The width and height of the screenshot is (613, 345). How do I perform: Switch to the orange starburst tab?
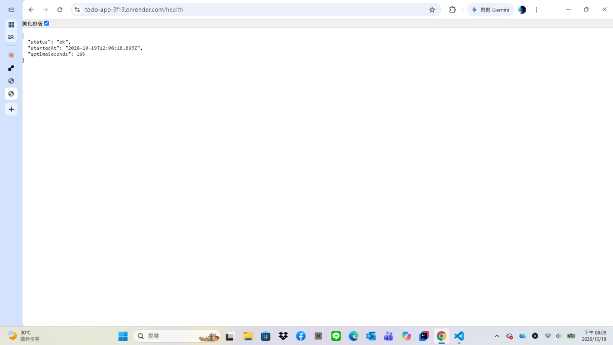11,55
